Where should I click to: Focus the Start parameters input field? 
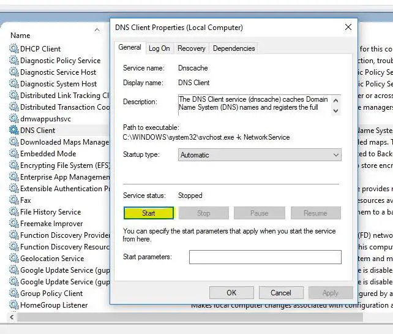point(265,257)
